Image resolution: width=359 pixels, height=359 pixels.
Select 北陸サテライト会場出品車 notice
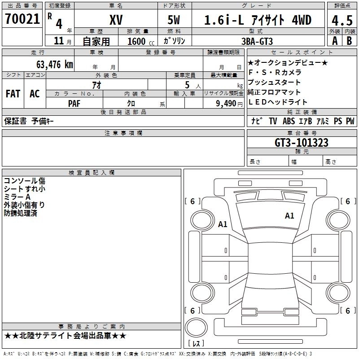click(x=65, y=336)
